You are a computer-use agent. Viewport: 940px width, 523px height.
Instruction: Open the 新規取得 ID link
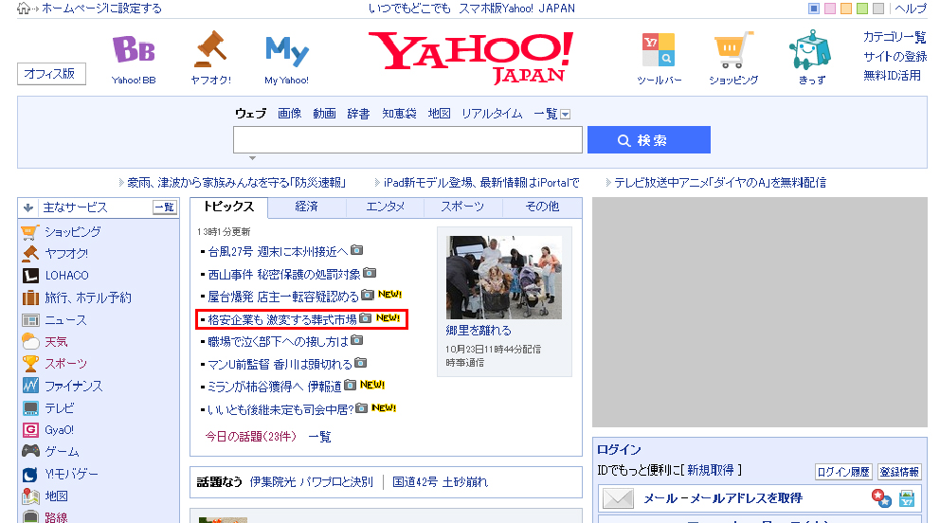[711, 470]
